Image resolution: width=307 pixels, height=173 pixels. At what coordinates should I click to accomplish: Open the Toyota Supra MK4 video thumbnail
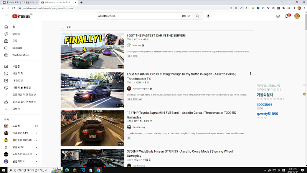(92, 128)
